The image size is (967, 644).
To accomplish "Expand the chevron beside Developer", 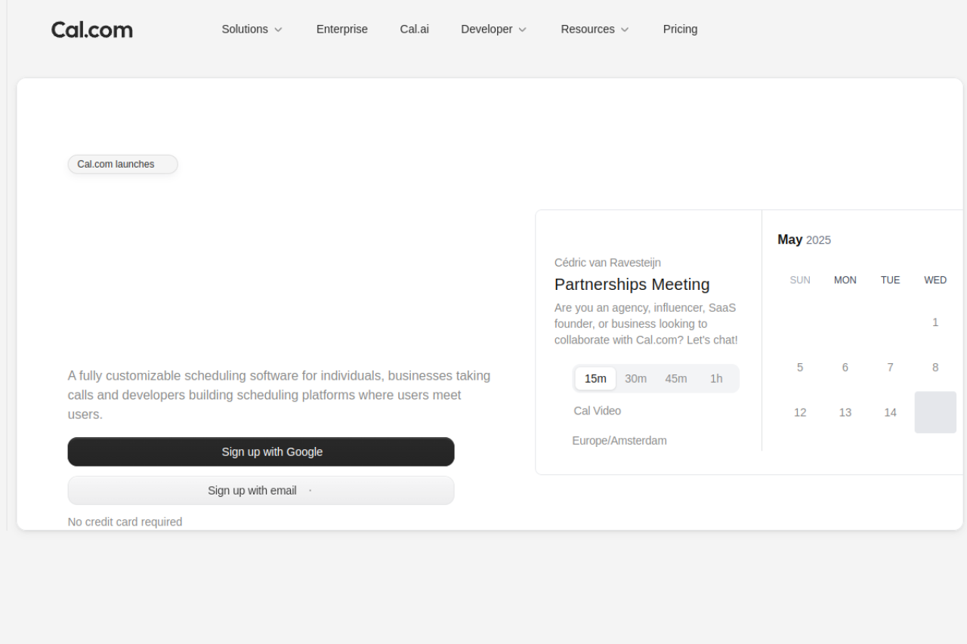I will tap(522, 29).
